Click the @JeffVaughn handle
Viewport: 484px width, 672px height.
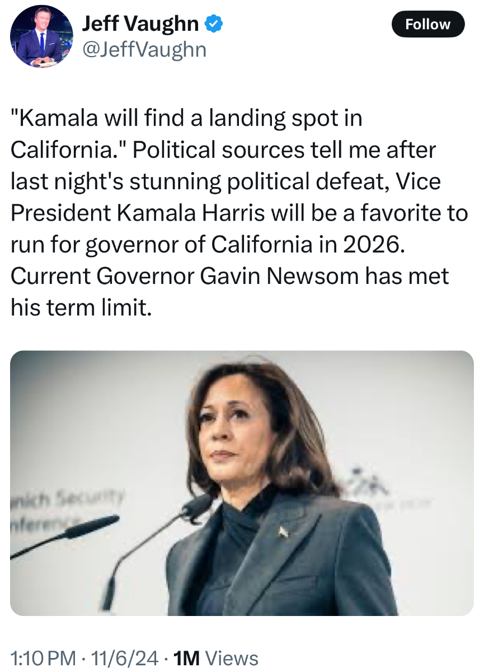point(144,50)
